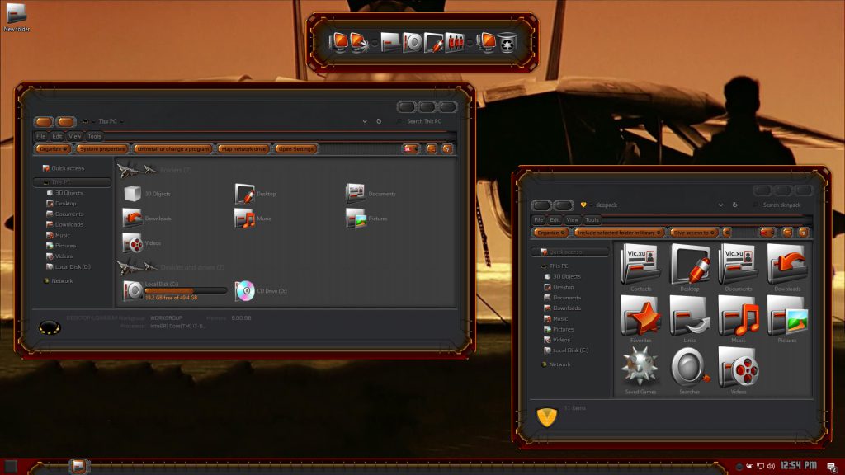Open the 3D Objects folder in This PC
Viewport: 845px width, 475px height.
[133, 194]
